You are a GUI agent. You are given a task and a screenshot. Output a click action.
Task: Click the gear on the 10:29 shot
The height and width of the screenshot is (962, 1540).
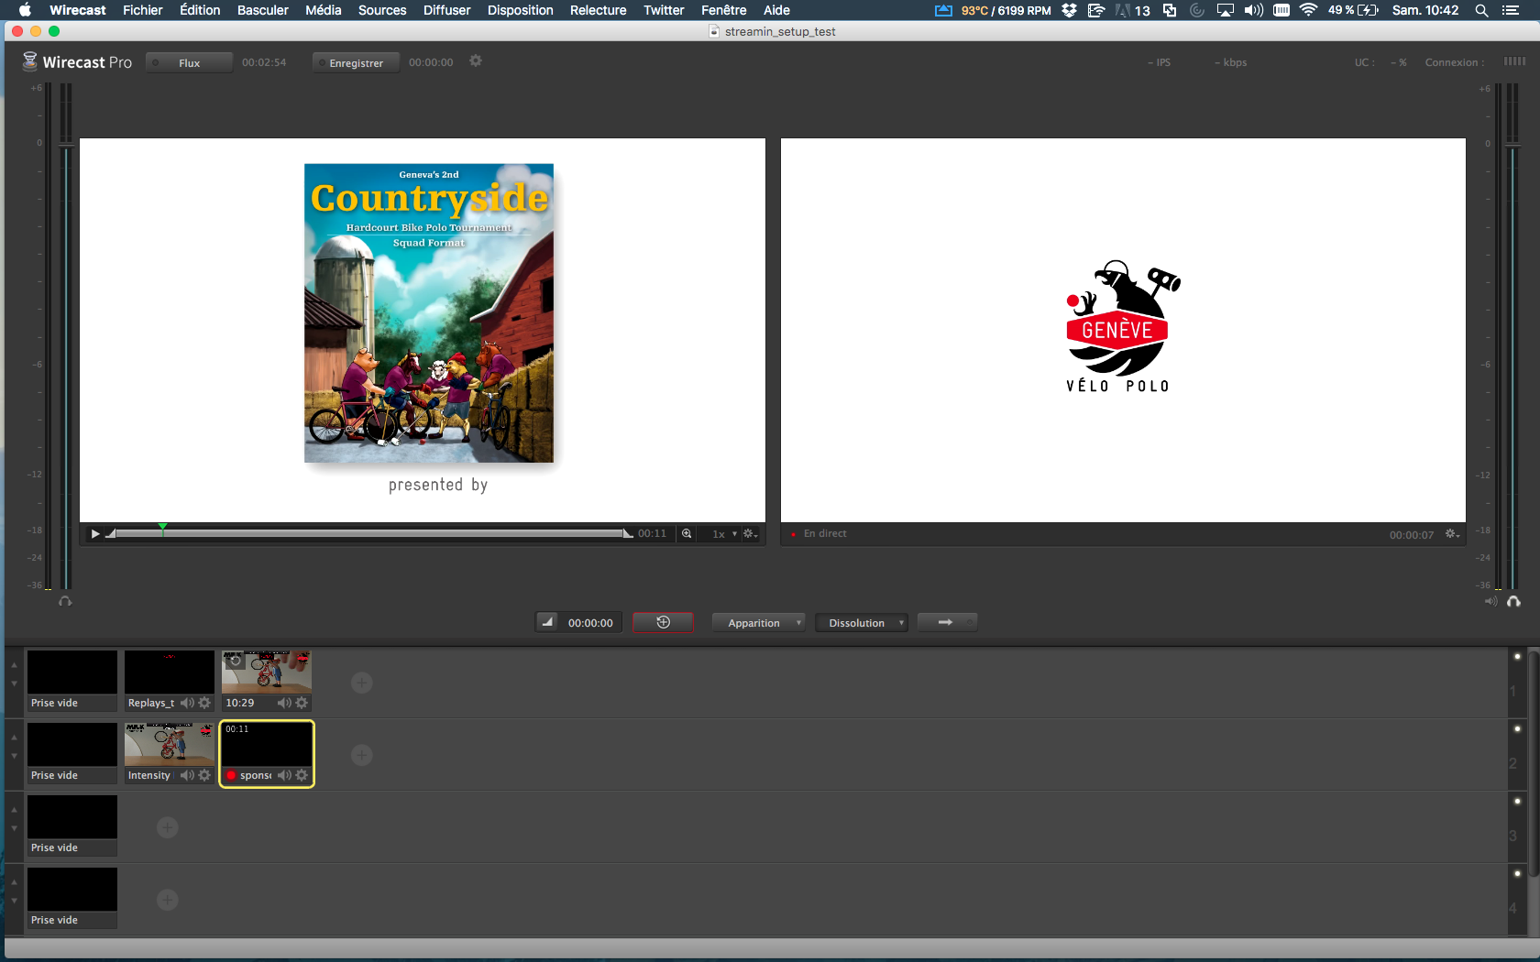coord(302,703)
